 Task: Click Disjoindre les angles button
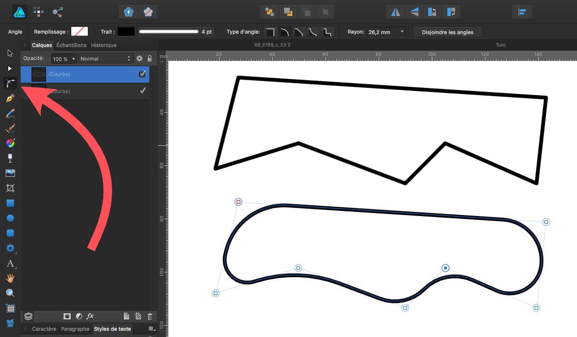click(447, 32)
